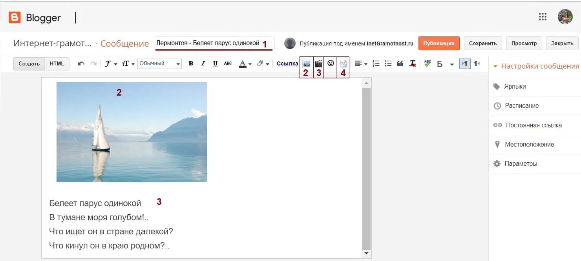Viewport: 581px width, 261px height.
Task: Remove formatting from selected text
Action: 412,63
